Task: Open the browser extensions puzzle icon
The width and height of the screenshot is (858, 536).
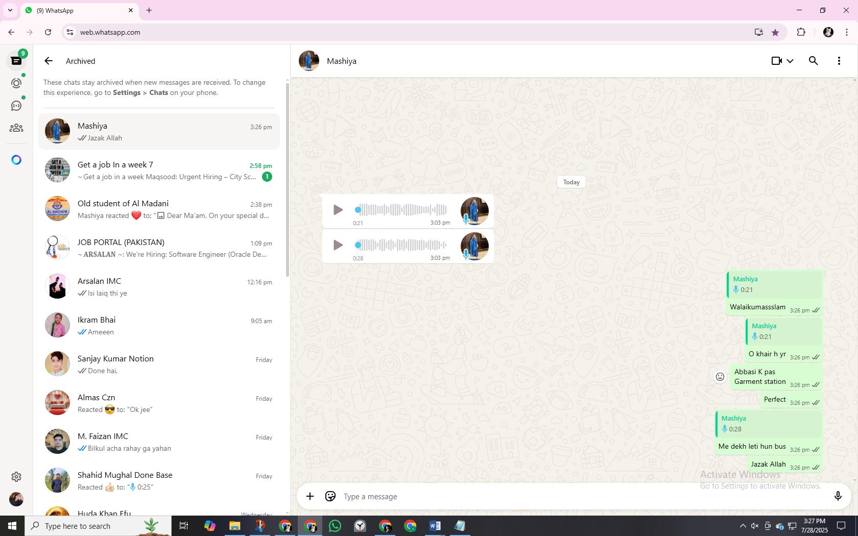Action: coord(801,32)
